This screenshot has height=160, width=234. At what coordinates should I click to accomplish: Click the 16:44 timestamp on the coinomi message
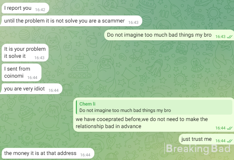click(x=32, y=78)
